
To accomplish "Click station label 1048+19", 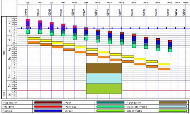I will click(x=26, y=12).
